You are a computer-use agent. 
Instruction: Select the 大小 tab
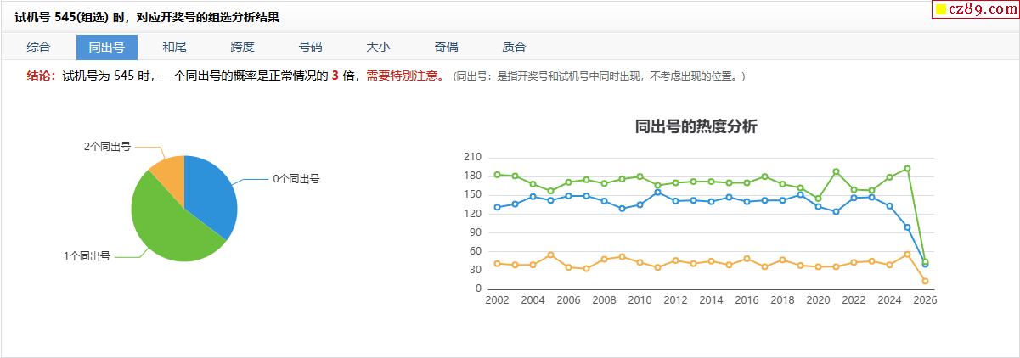pos(378,47)
